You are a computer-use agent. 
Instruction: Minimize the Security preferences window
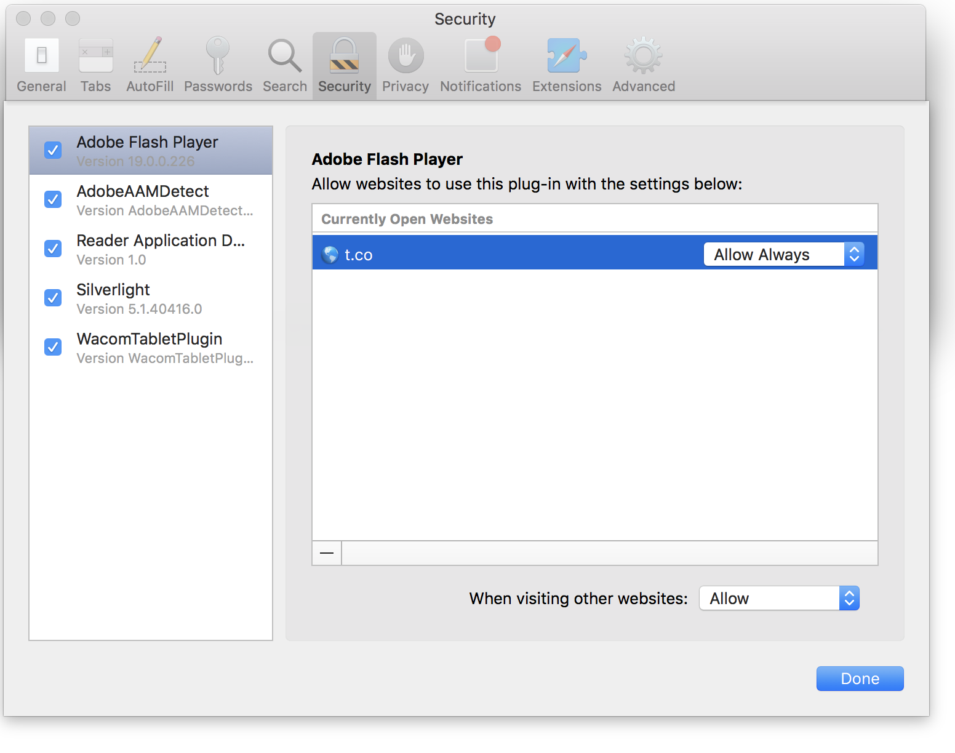click(x=48, y=18)
